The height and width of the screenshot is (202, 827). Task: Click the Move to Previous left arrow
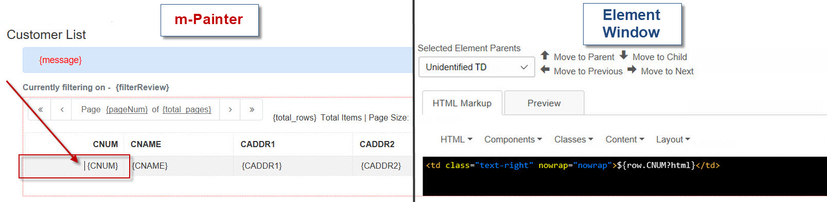545,70
